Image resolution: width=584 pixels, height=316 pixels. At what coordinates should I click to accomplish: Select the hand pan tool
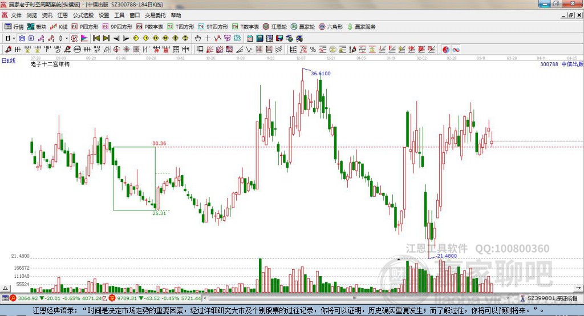click(x=198, y=38)
